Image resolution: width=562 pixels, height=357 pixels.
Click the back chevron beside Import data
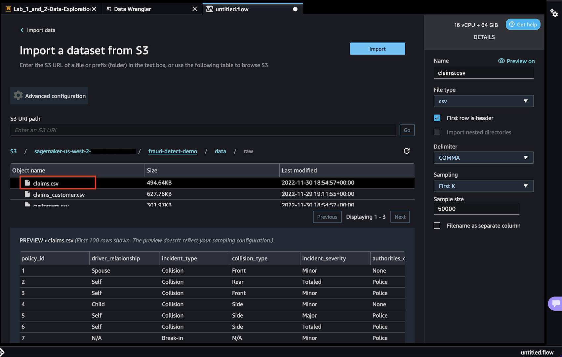pos(22,30)
